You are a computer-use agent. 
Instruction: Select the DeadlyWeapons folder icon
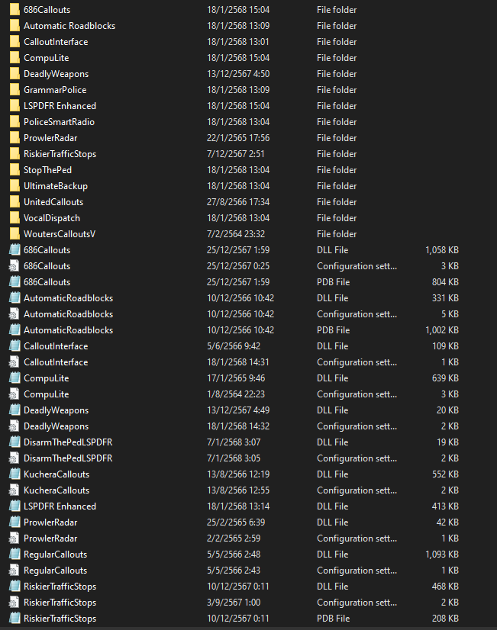(x=15, y=74)
